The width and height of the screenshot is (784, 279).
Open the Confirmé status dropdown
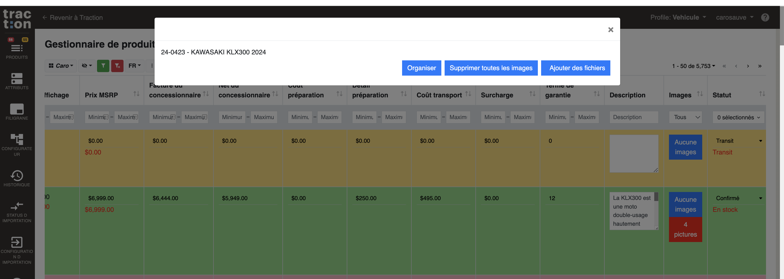[738, 198]
